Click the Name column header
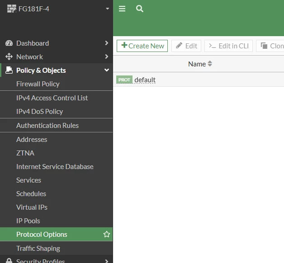This screenshot has height=263, width=284. (197, 64)
